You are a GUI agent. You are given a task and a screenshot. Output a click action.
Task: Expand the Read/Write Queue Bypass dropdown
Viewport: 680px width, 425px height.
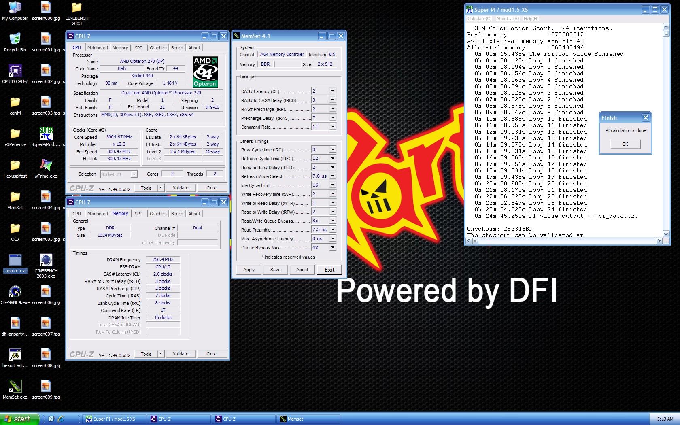(x=332, y=221)
